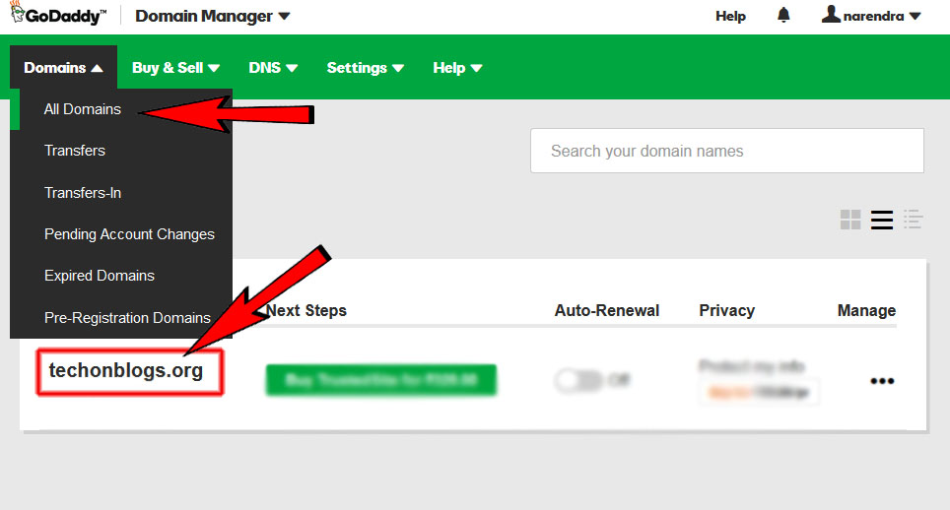Switch to list view icon
The width and height of the screenshot is (950, 510).
(x=882, y=219)
